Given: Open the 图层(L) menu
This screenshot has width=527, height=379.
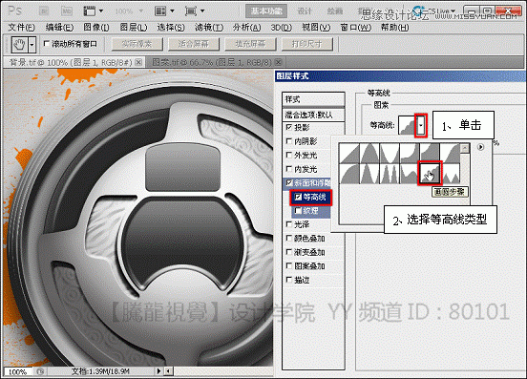Looking at the screenshot, I should point(134,28).
